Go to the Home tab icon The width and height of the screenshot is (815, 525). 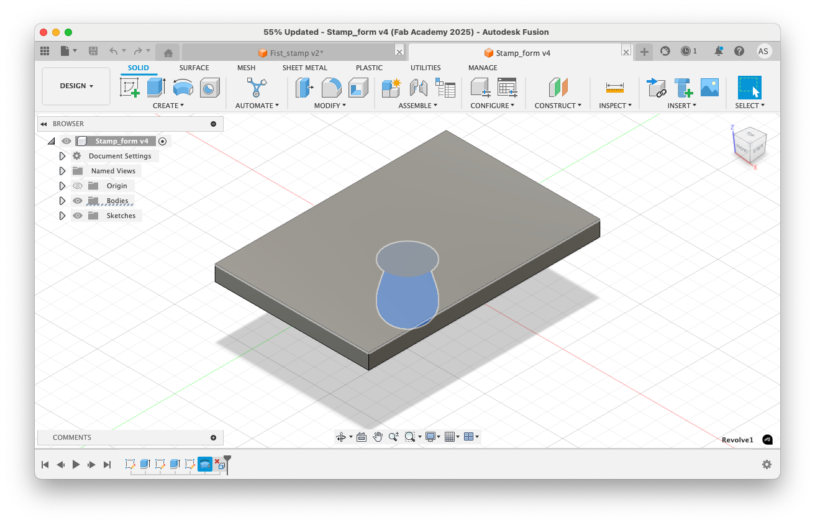(168, 53)
